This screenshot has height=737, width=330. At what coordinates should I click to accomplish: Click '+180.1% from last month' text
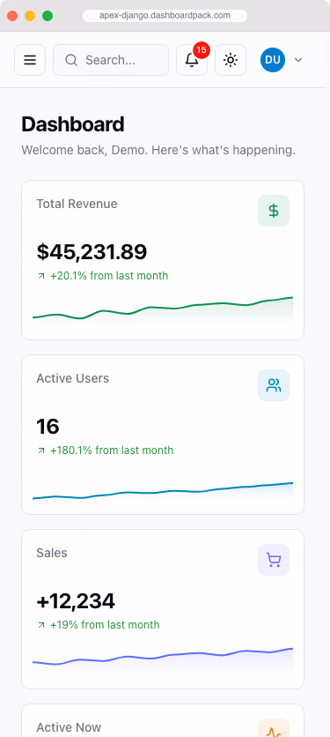point(112,450)
